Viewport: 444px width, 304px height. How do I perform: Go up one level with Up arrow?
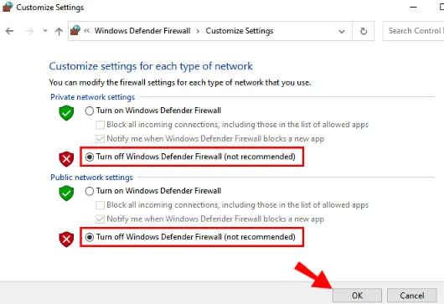click(x=59, y=31)
